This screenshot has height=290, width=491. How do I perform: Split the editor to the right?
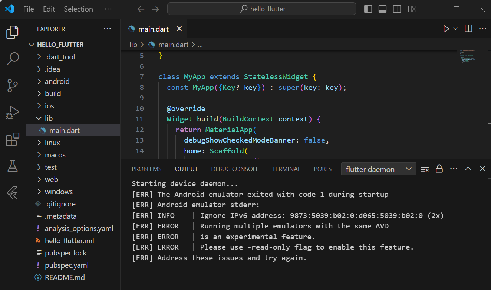(468, 29)
